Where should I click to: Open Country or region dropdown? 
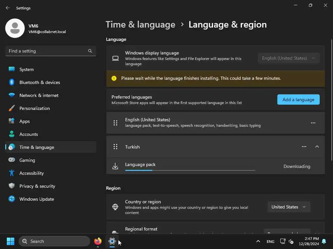pyautogui.click(x=289, y=207)
